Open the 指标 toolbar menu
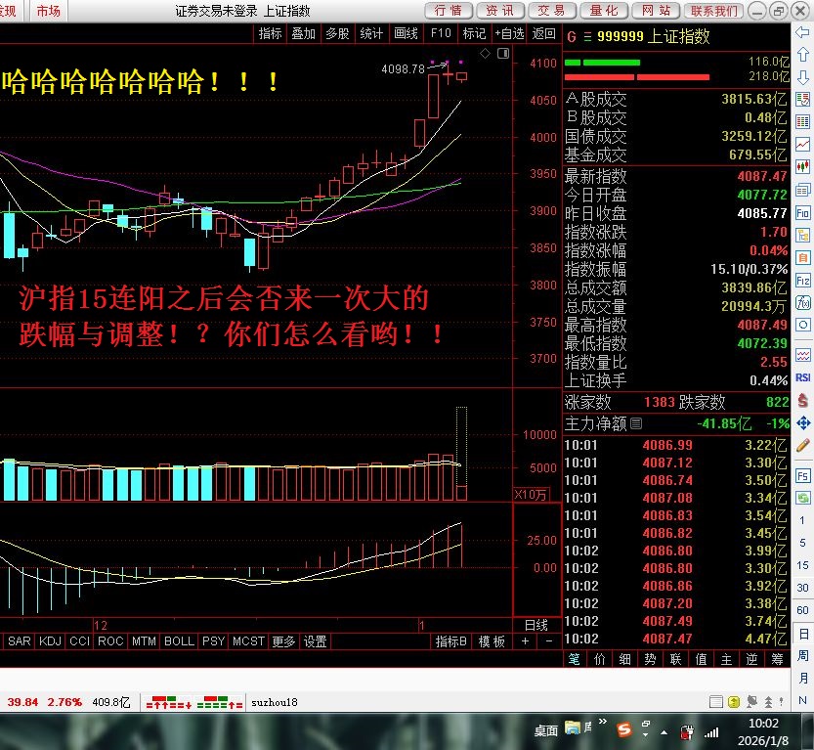The width and height of the screenshot is (814, 750). (x=270, y=34)
